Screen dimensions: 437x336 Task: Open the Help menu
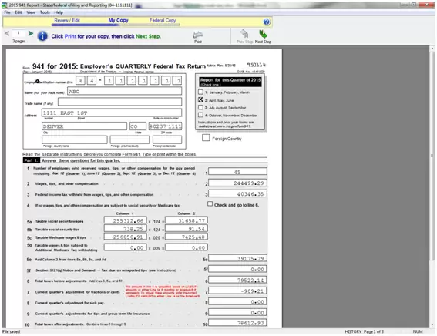59,12
